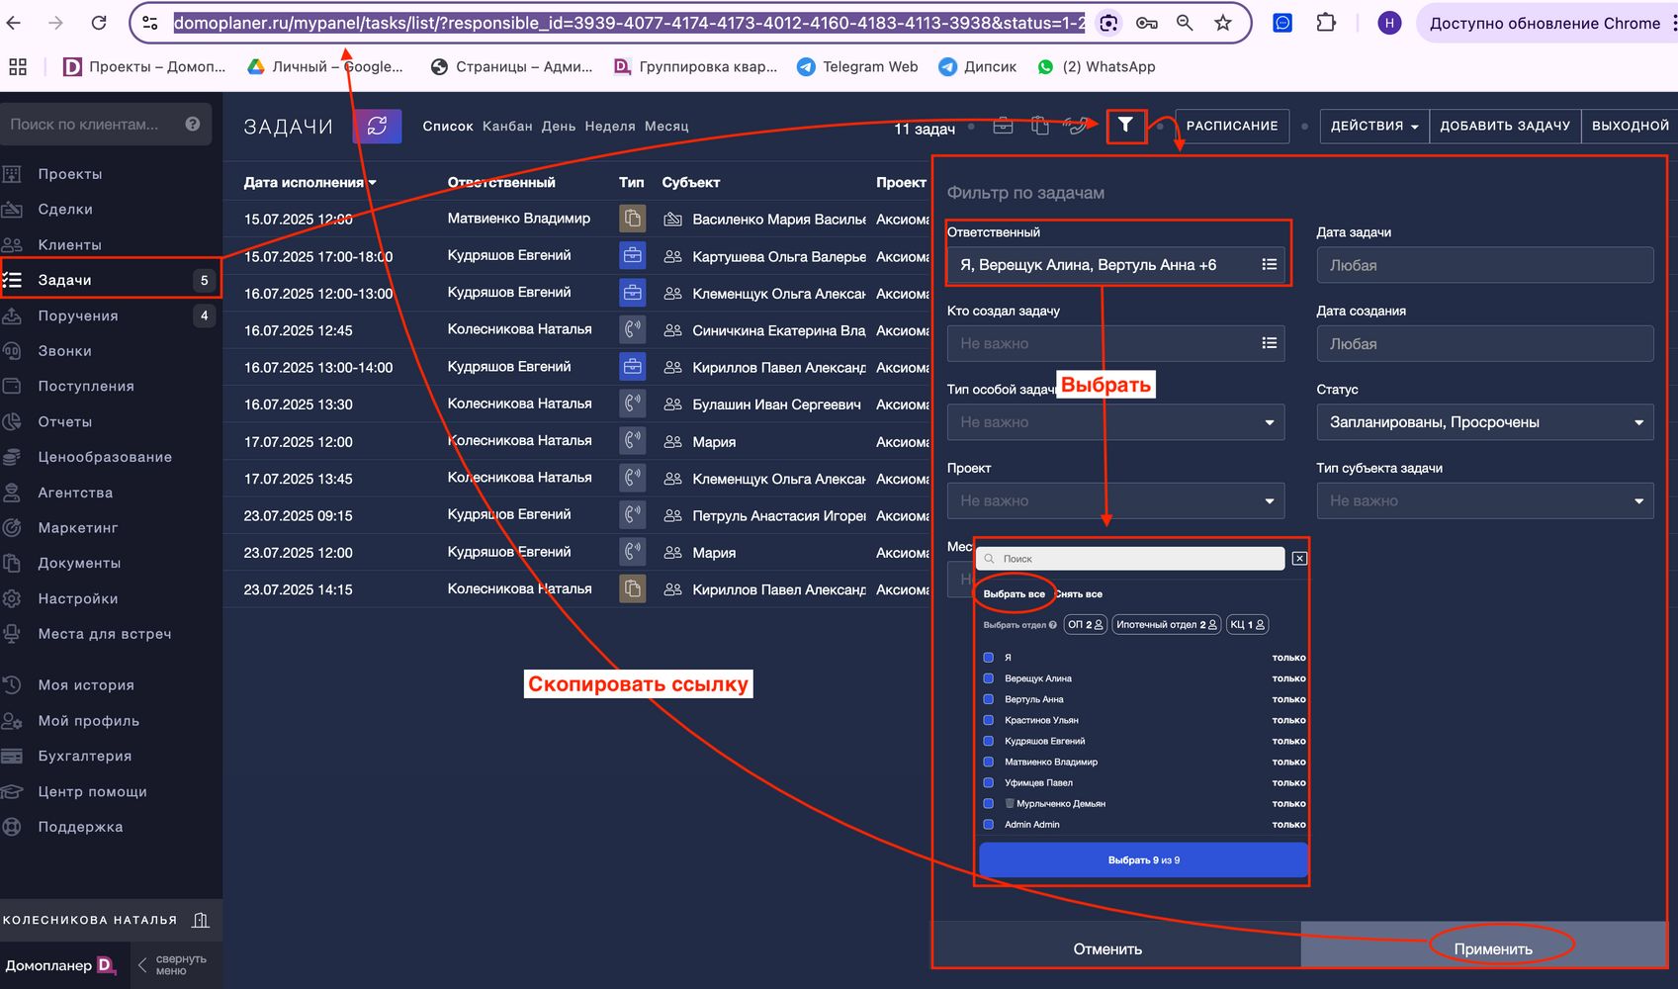Click the clipboard documents filter icon in toolbar
Screen dimensions: 1678x989
1039,126
